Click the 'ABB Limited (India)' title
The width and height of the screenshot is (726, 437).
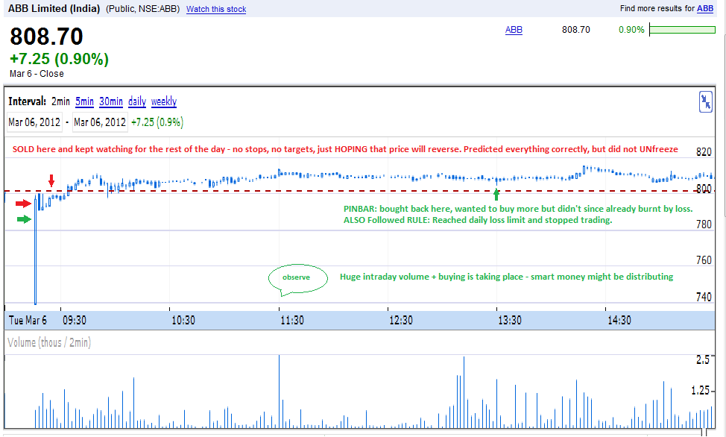click(54, 8)
